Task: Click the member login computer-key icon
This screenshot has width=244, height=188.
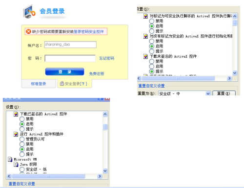Action: (x=29, y=12)
